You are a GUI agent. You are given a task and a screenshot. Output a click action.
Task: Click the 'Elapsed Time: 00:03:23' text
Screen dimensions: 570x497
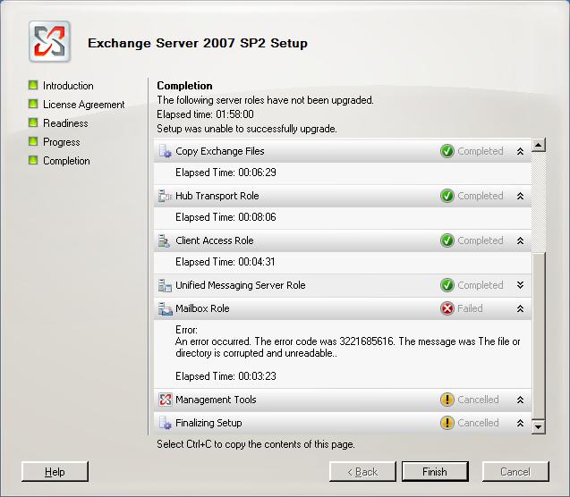225,376
